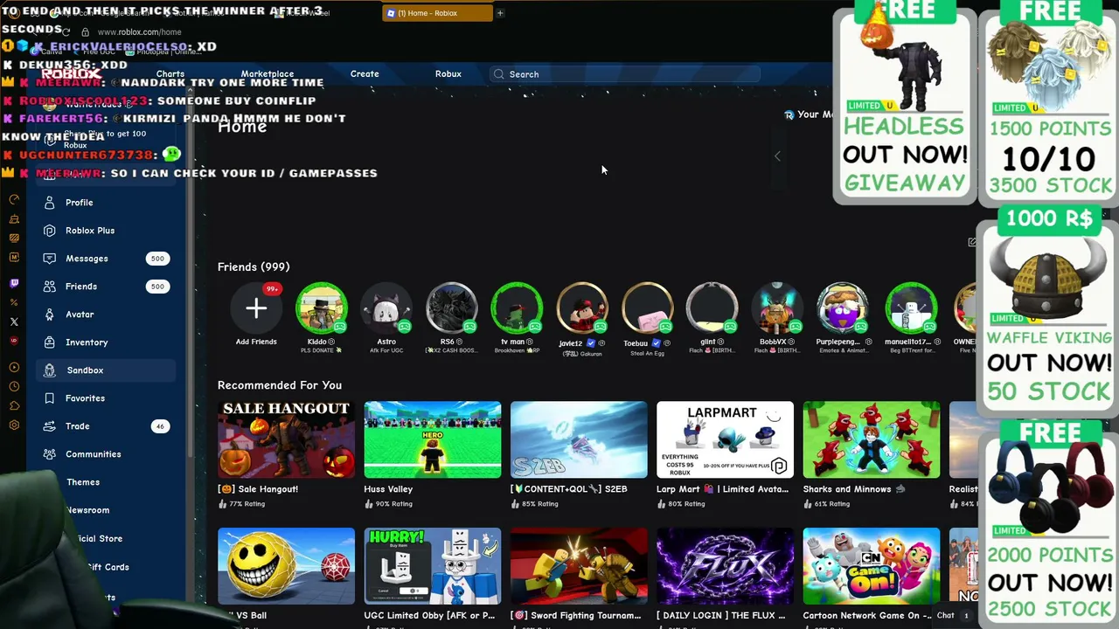
Task: Open the Sharks and Minnows game thumbnail
Action: pos(872,439)
